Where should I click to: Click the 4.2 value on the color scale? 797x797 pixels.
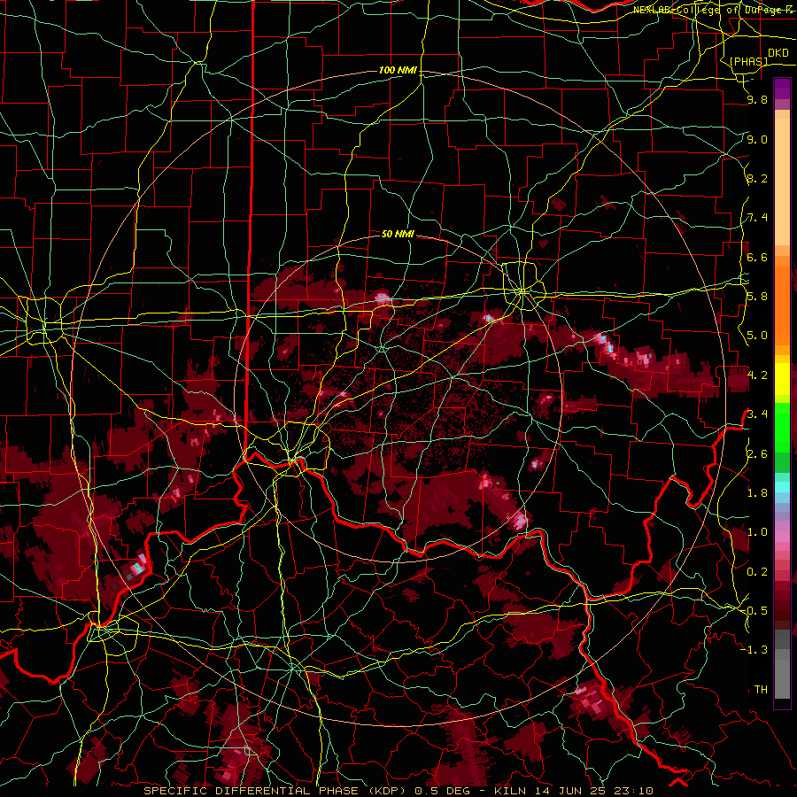tap(757, 375)
